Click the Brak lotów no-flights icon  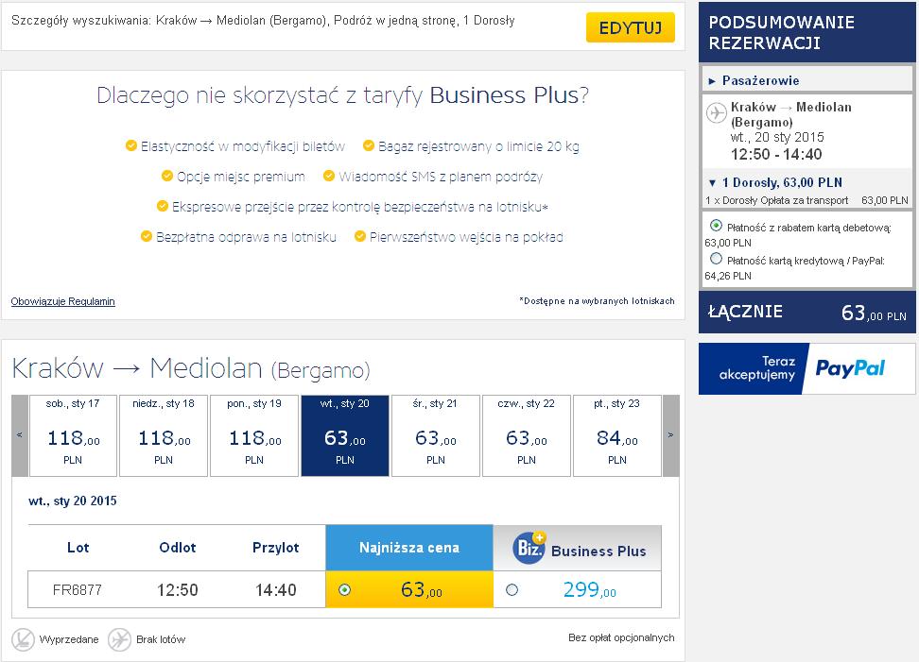(x=119, y=639)
